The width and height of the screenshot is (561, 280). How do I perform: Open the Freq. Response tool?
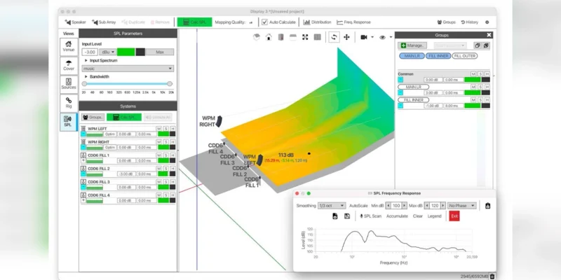tap(353, 22)
